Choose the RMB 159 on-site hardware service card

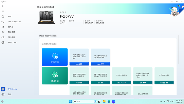143,76
